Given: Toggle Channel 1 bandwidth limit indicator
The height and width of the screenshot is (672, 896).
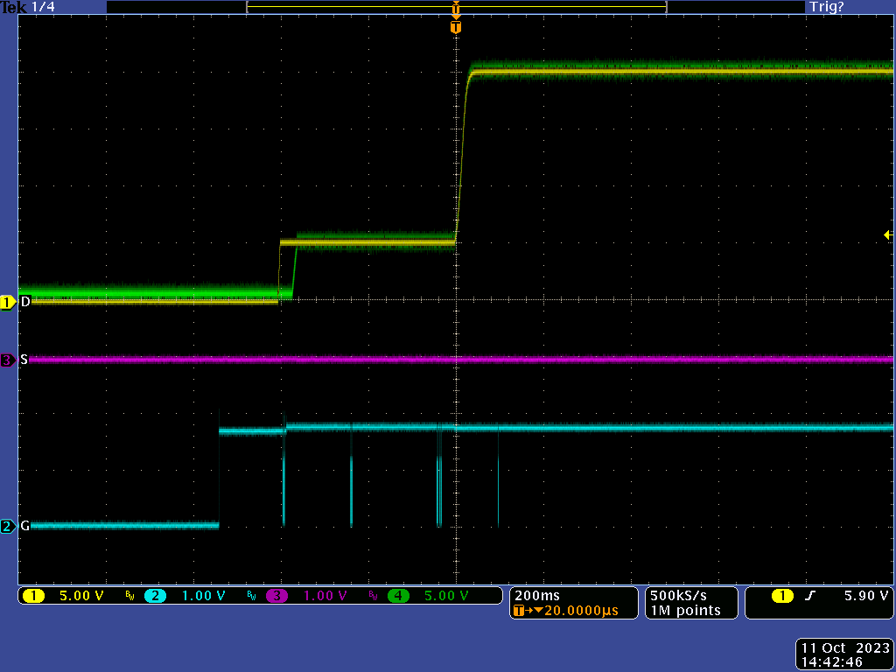Looking at the screenshot, I should pos(128,595).
